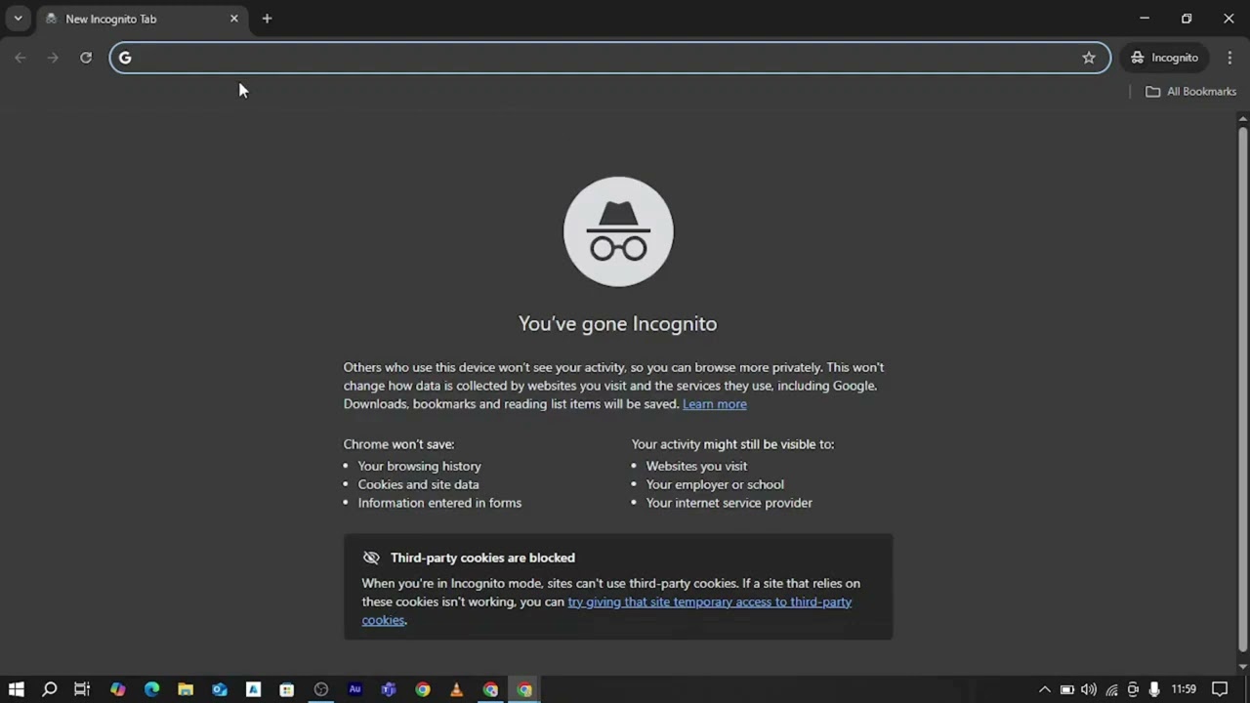Open the tab search dropdown arrow

pyautogui.click(x=18, y=19)
